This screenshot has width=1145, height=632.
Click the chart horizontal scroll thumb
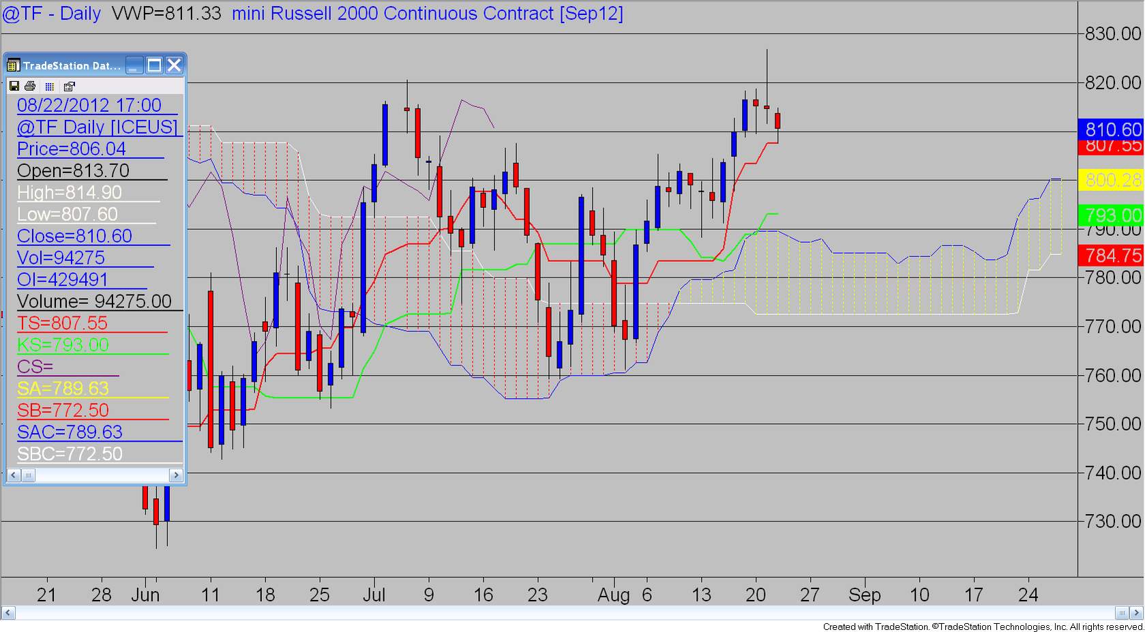pyautogui.click(x=1122, y=612)
